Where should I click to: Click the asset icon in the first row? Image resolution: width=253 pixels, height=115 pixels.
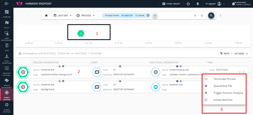97,72
